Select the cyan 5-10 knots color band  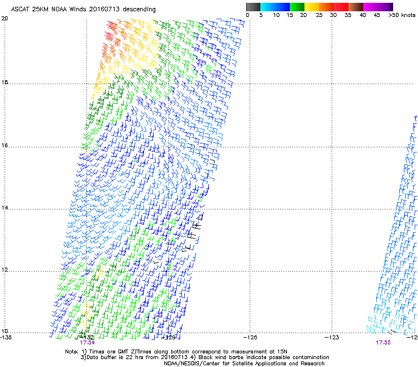pos(268,7)
